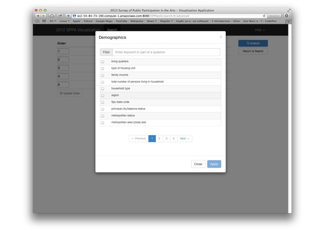
Task: Click the active page 1 button
Action: pyautogui.click(x=152, y=138)
